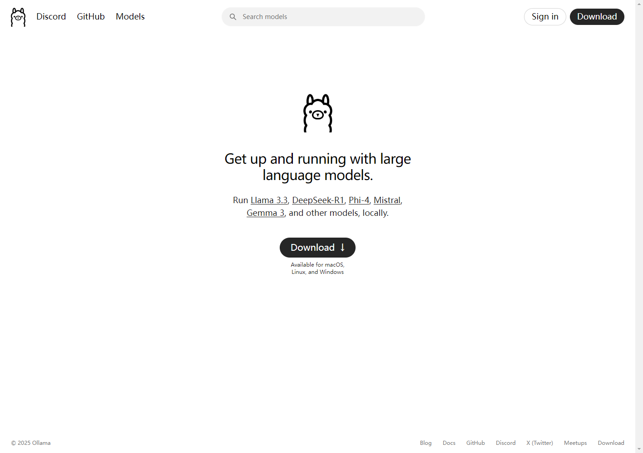643x453 pixels.
Task: Click the Sign in button
Action: point(545,17)
